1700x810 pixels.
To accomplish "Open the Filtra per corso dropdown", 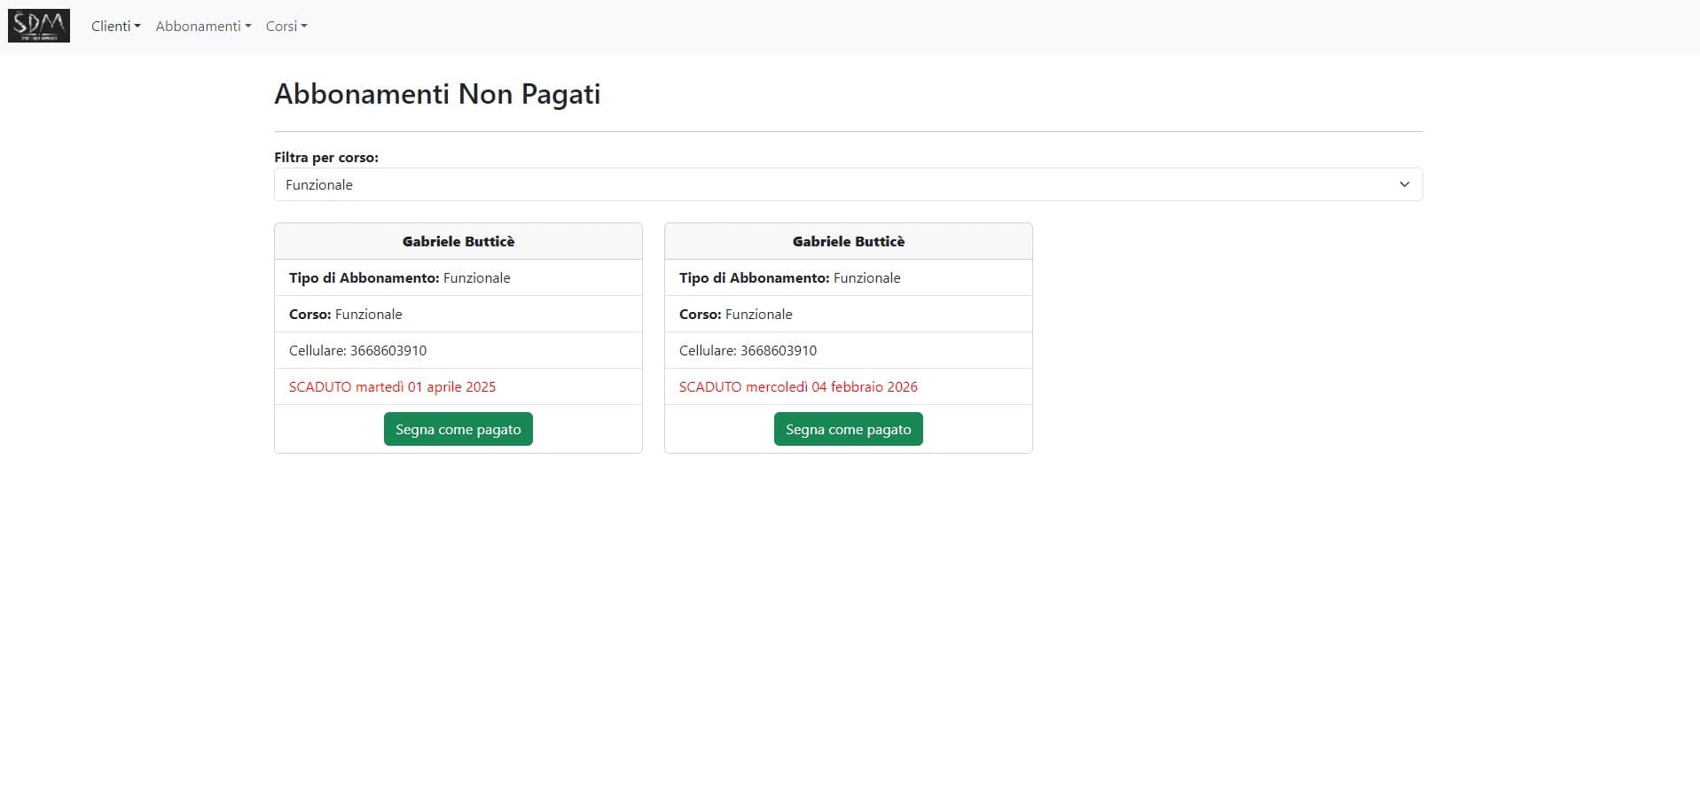I will tap(846, 184).
